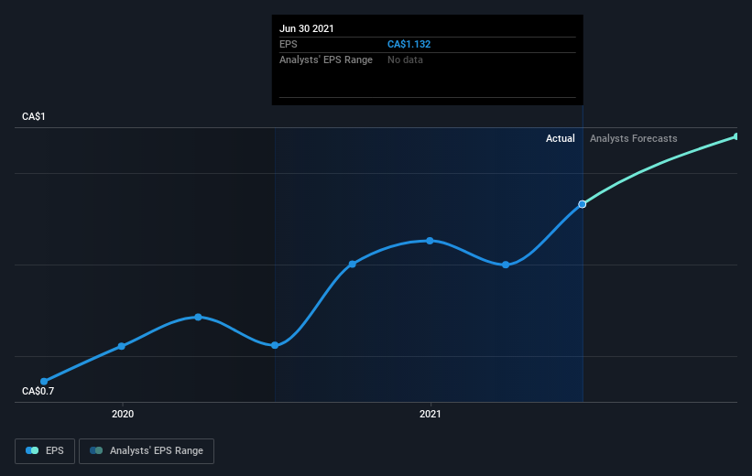Click the 2021 x-axis label
This screenshot has width=752, height=476.
coord(430,414)
